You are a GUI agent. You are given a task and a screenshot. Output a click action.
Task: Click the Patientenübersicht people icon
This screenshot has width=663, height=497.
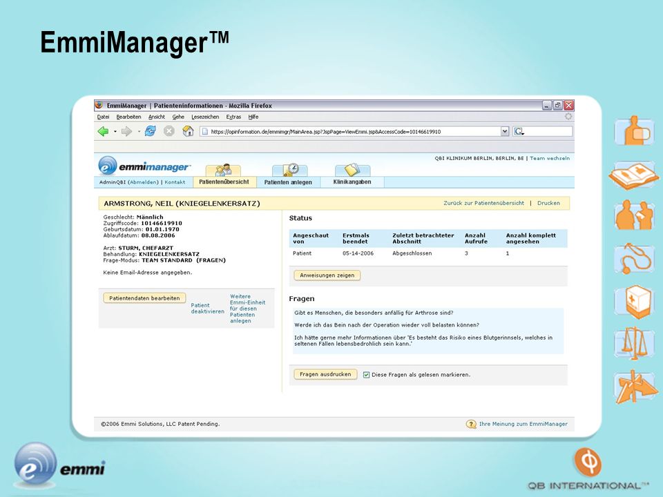(x=223, y=170)
